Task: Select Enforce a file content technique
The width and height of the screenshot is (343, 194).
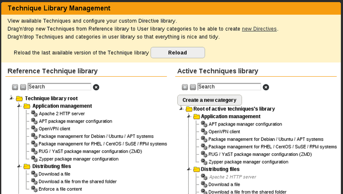Action: click(x=60, y=189)
